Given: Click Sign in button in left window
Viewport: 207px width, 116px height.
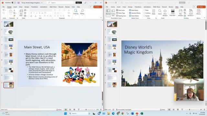Looking at the screenshot, I should click(79, 3).
